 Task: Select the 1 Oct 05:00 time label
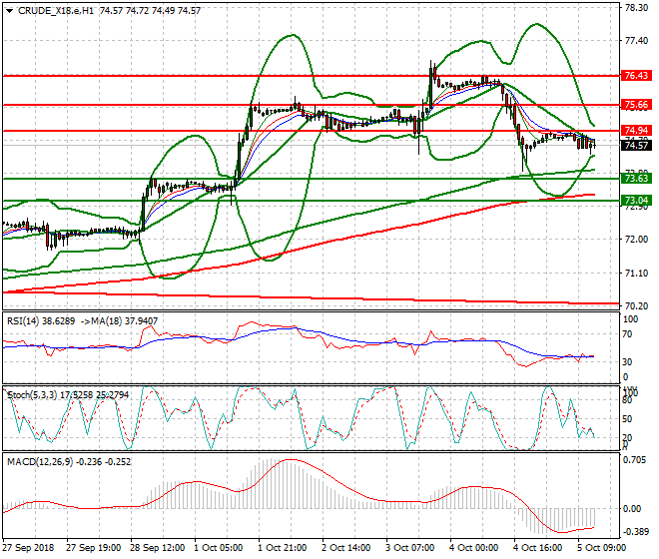[218, 548]
